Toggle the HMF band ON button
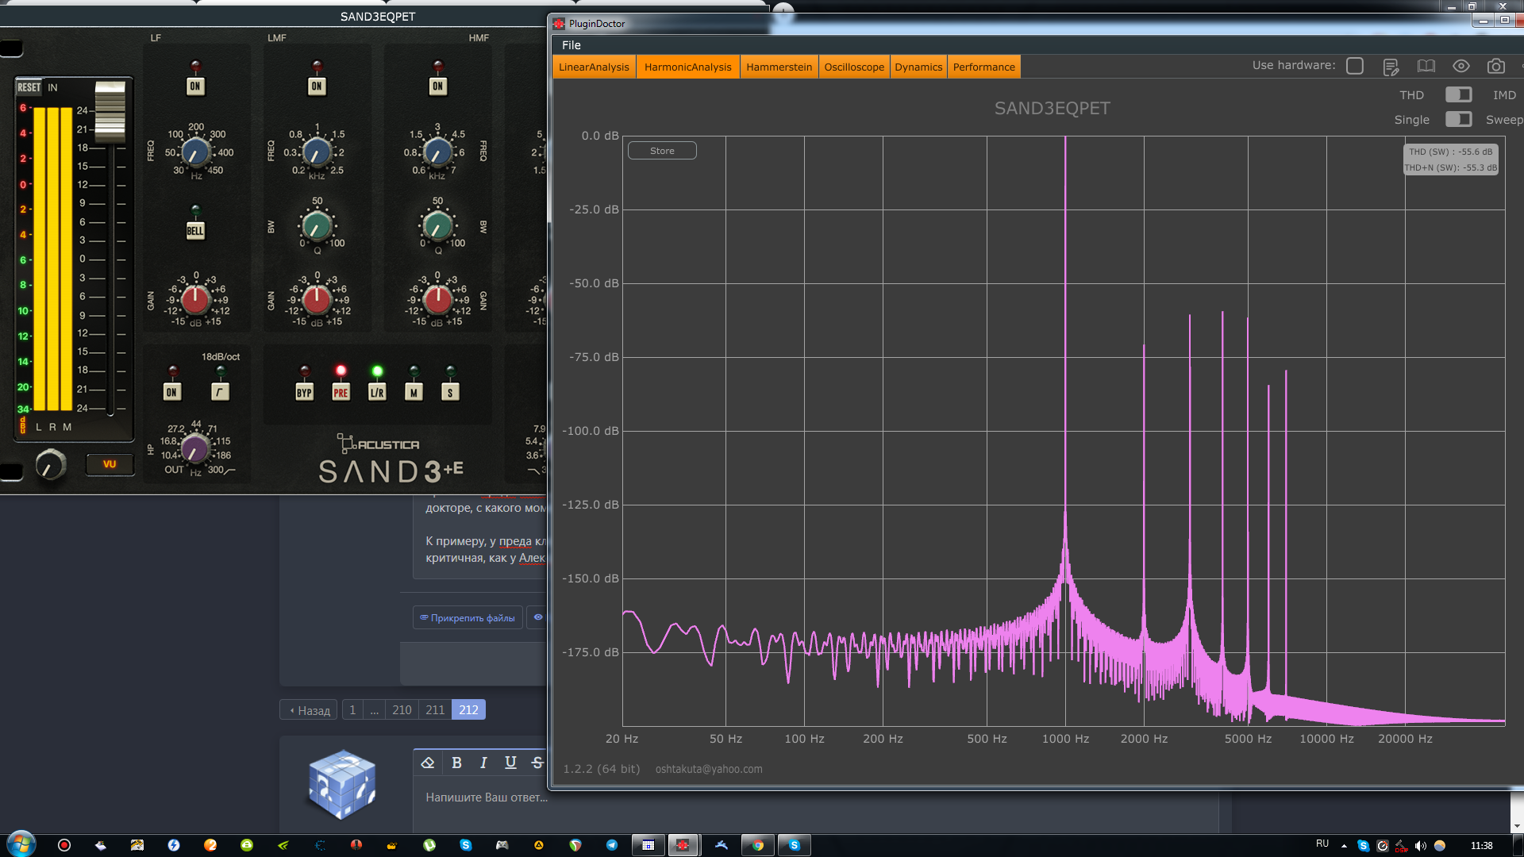The image size is (1524, 857). [x=437, y=86]
